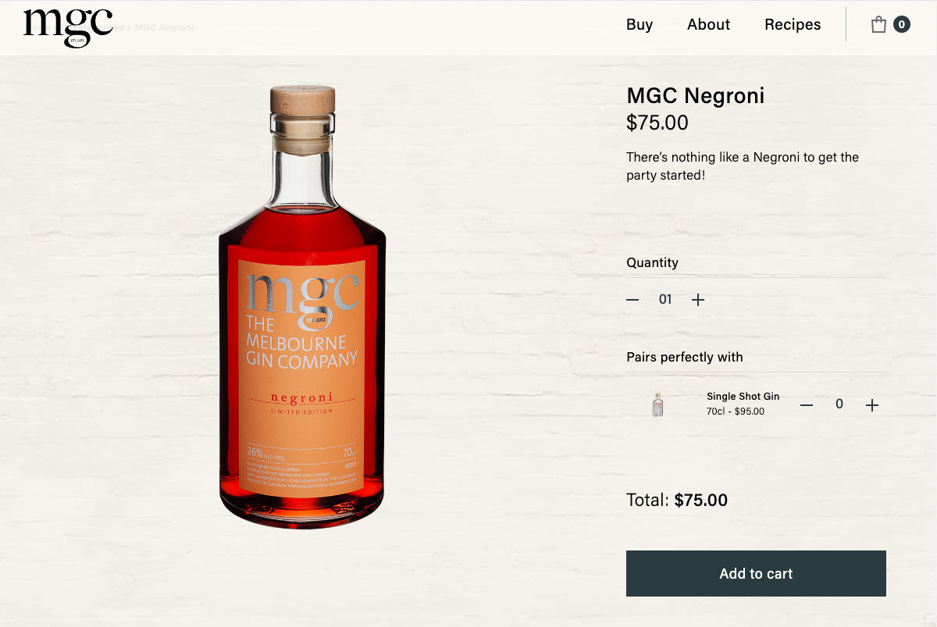Increase the Negroni quantity with plus
This screenshot has width=937, height=627.
pyautogui.click(x=698, y=300)
